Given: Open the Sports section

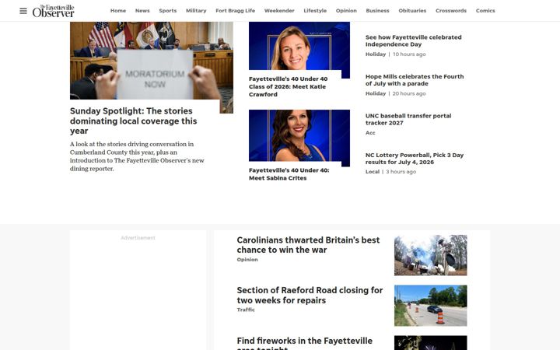Looking at the screenshot, I should (x=168, y=11).
